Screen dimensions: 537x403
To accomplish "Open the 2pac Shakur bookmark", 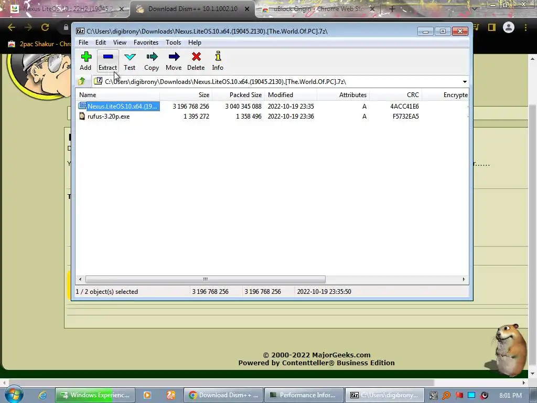I will 40,44.
